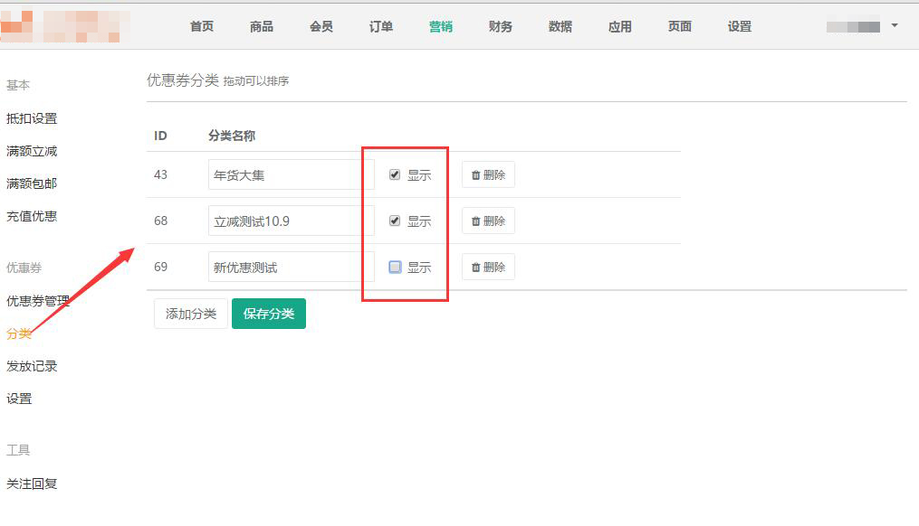The width and height of the screenshot is (919, 526).
Task: Click the 添加分类 button
Action: pyautogui.click(x=191, y=315)
